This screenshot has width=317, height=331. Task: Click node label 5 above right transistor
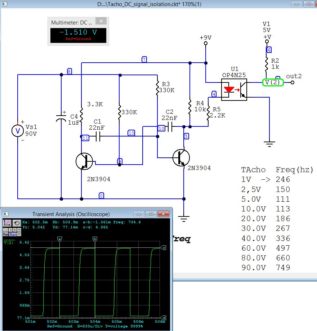tap(186, 136)
